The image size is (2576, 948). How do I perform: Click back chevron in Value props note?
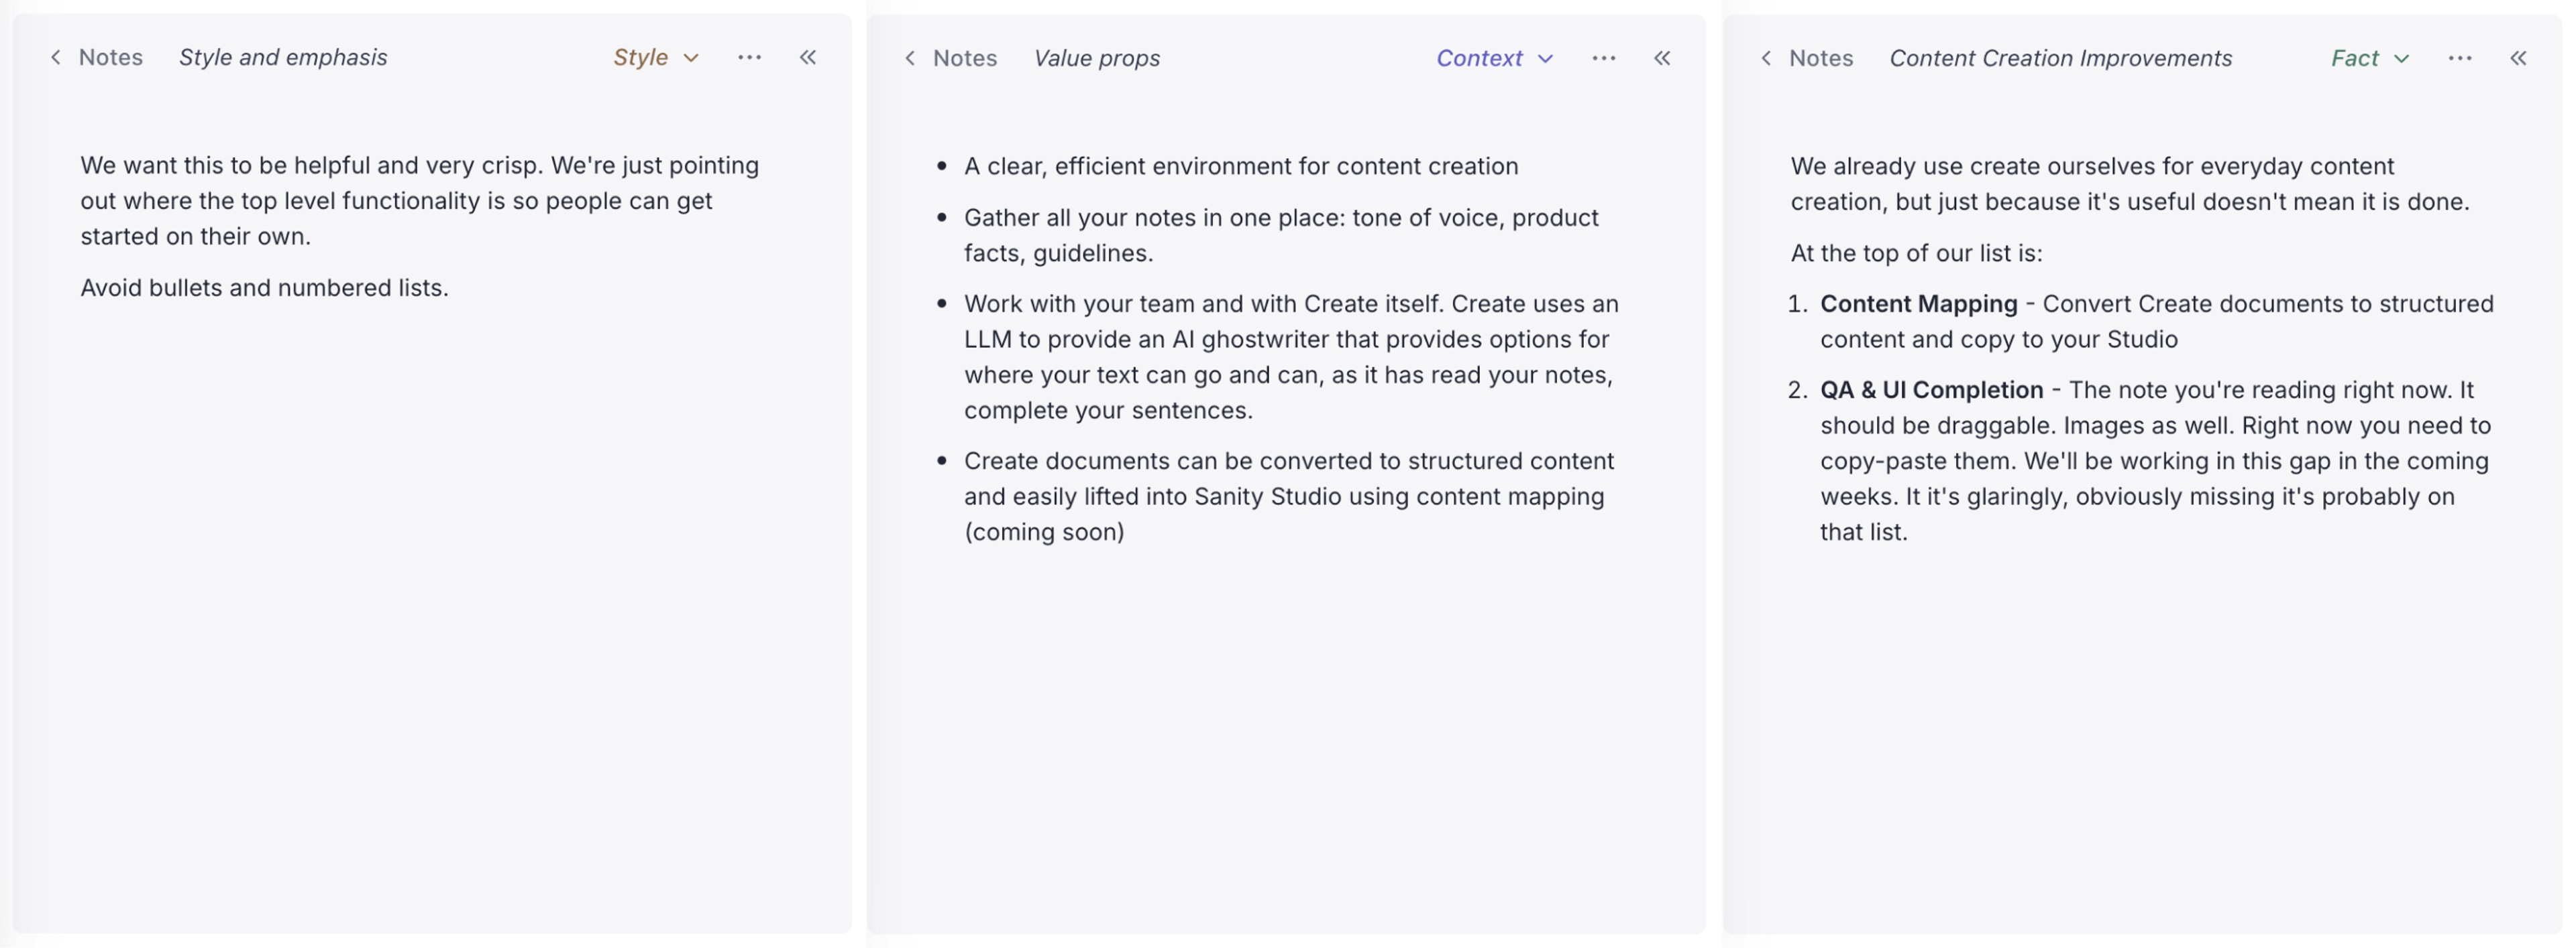point(910,59)
